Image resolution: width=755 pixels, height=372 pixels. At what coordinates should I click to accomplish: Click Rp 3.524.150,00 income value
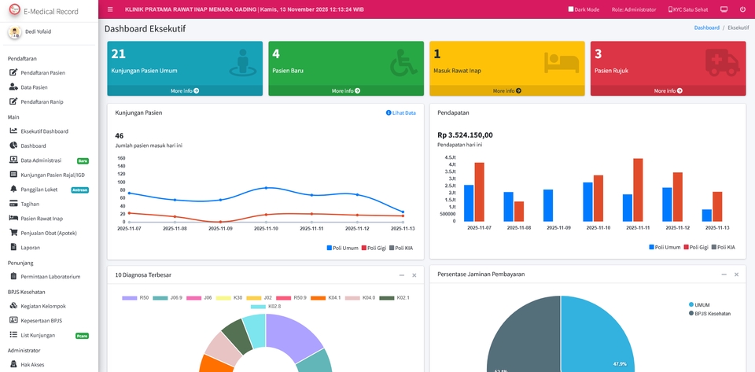pyautogui.click(x=465, y=135)
